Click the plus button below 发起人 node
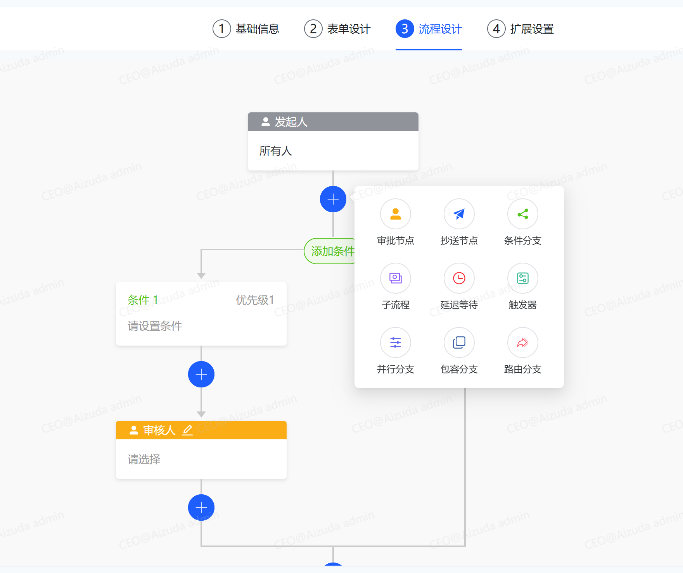Image resolution: width=683 pixels, height=573 pixels. click(333, 199)
